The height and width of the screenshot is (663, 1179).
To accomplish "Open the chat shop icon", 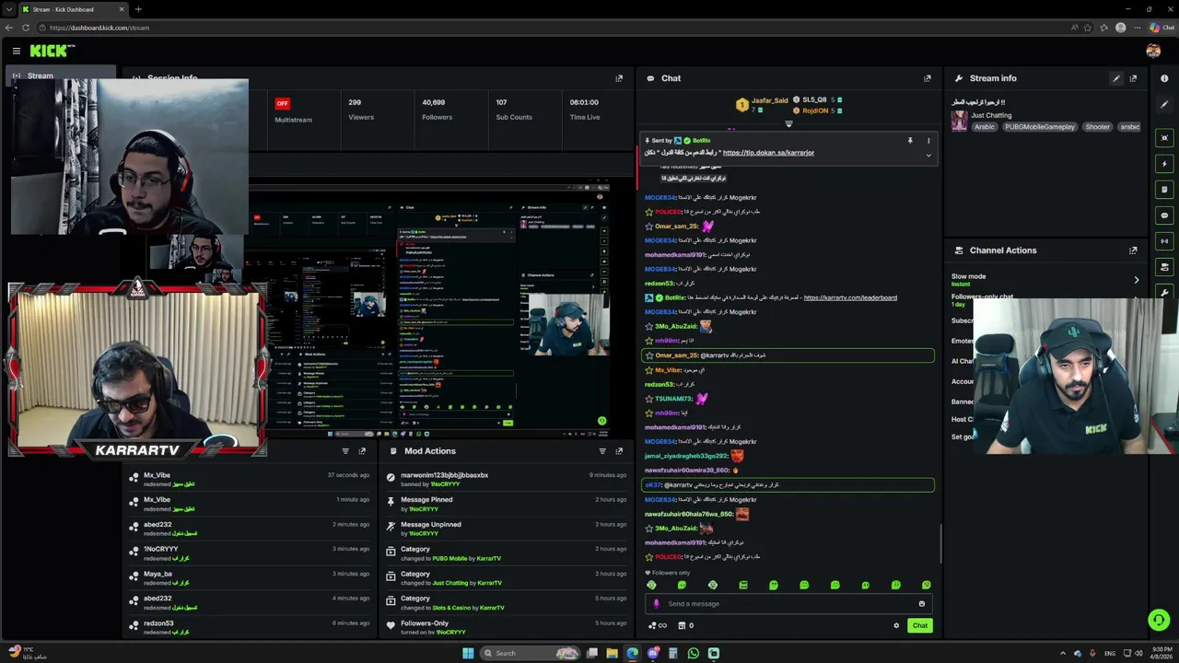I will coord(685,626).
